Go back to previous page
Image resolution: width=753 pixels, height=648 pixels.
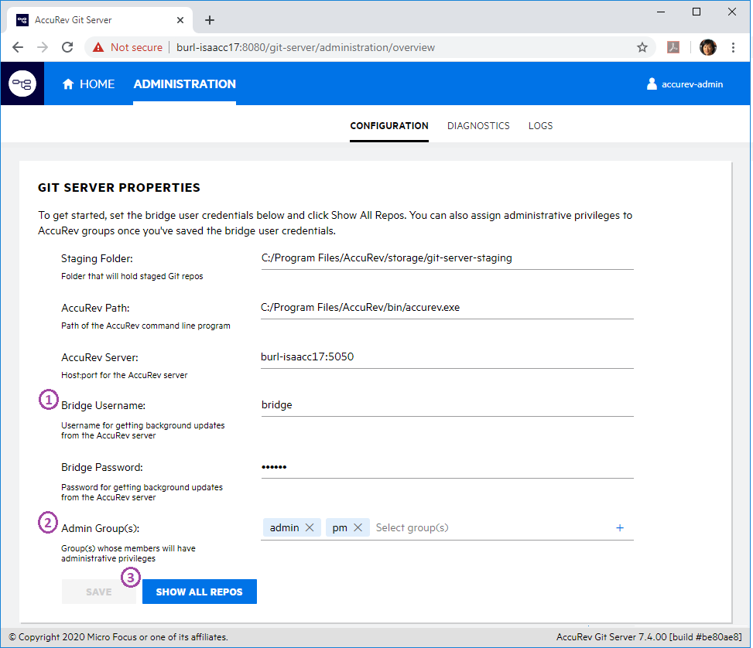(18, 47)
